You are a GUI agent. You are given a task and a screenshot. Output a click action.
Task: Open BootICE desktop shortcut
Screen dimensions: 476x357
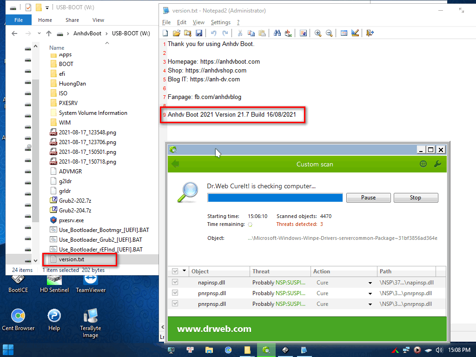click(x=18, y=284)
